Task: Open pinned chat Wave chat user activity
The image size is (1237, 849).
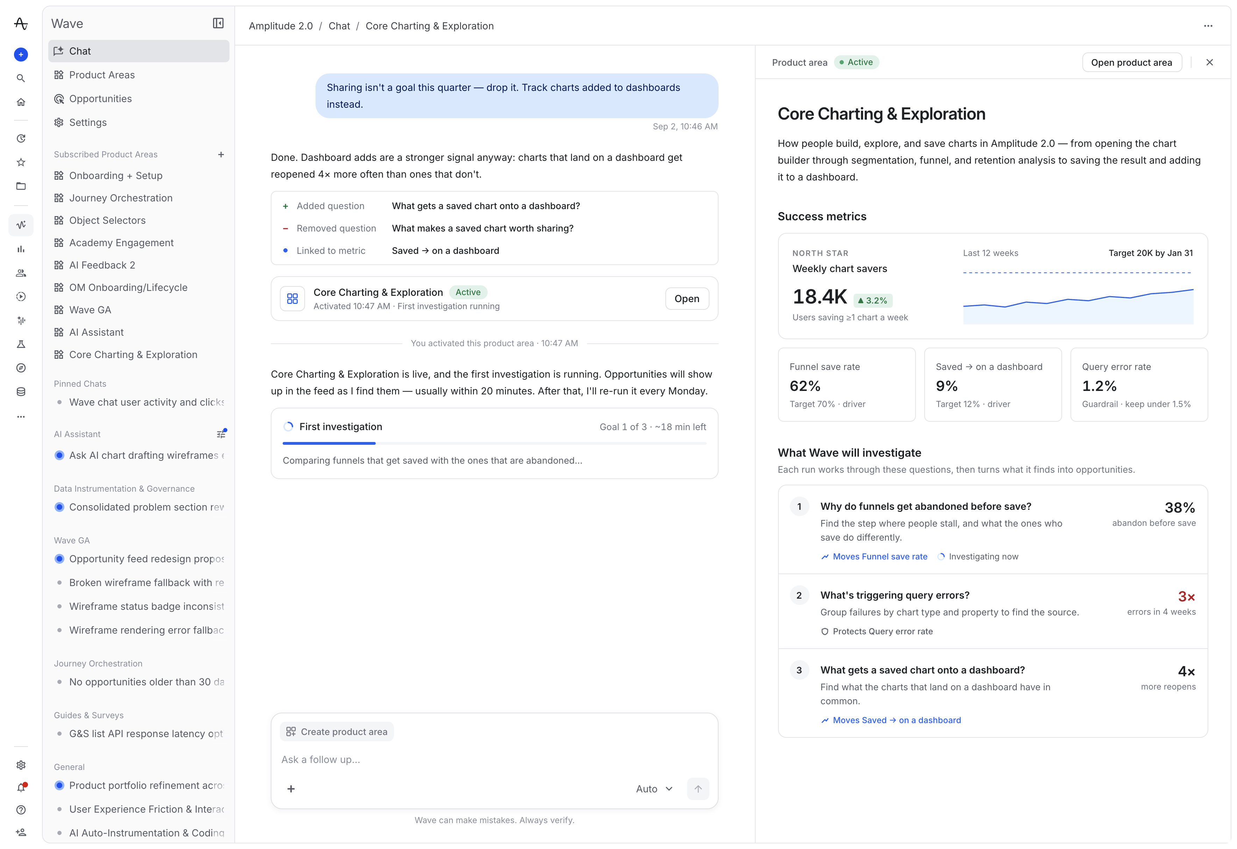Action: [139, 402]
